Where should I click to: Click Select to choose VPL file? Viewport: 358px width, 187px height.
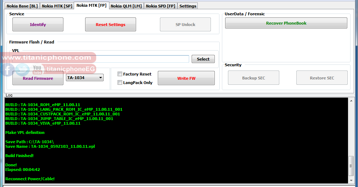coord(203,59)
